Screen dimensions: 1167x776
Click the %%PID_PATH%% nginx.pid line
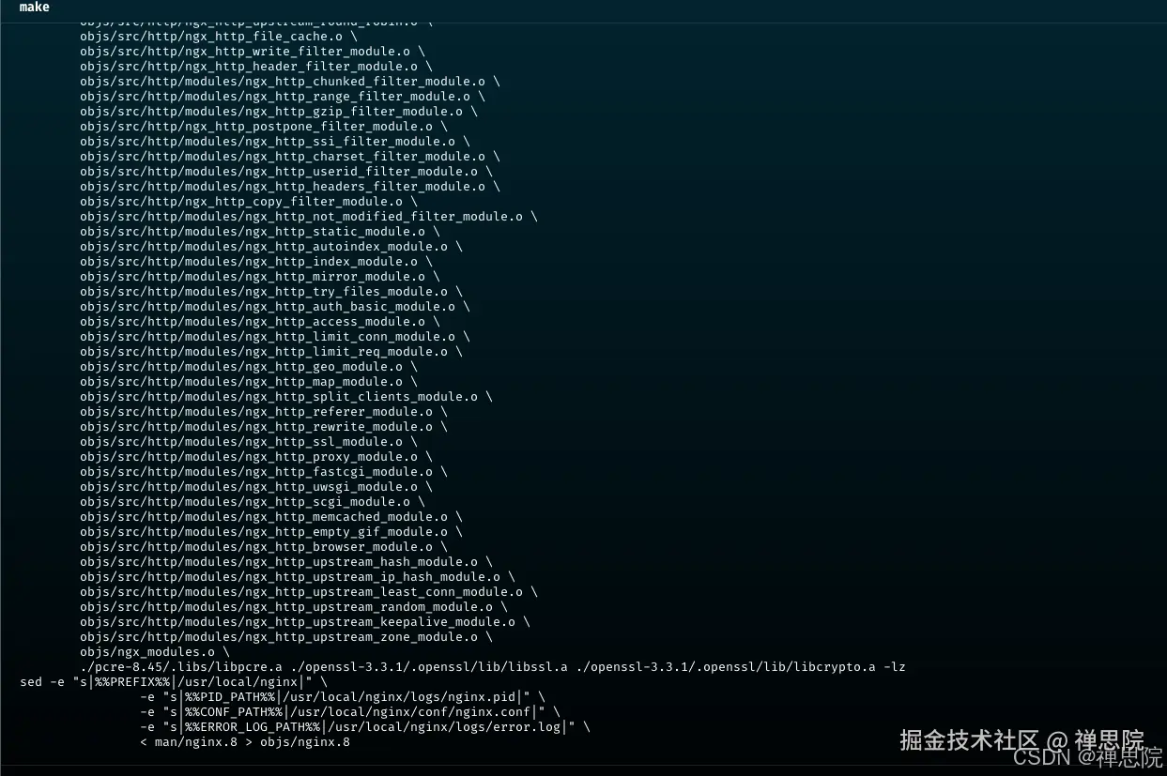342,697
